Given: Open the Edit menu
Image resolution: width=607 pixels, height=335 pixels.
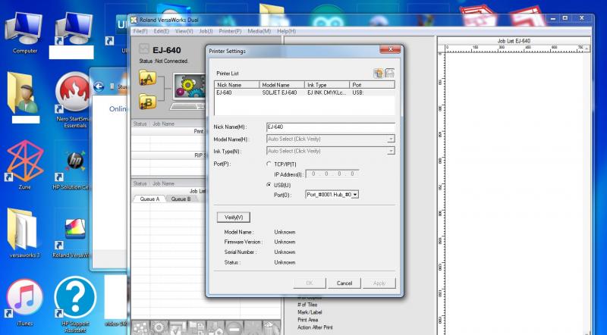Looking at the screenshot, I should click(x=161, y=31).
